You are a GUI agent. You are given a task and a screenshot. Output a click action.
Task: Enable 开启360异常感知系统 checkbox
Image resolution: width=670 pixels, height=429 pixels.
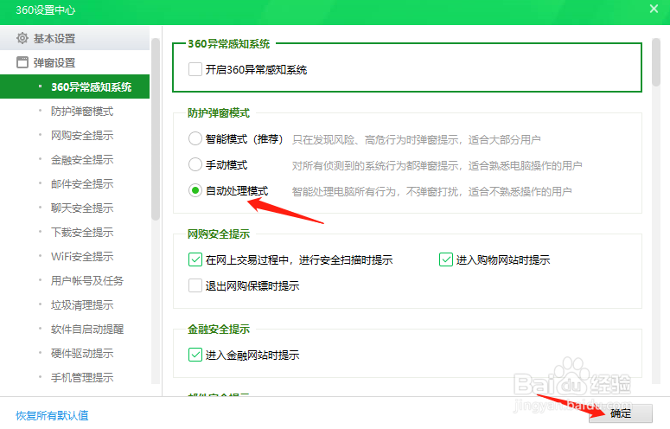point(195,69)
